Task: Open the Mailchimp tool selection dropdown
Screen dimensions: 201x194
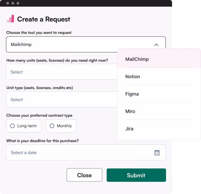Action: [x=86, y=44]
